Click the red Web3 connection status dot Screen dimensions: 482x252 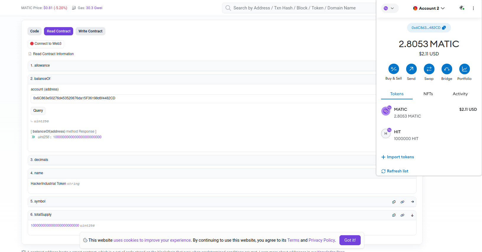pyautogui.click(x=32, y=44)
